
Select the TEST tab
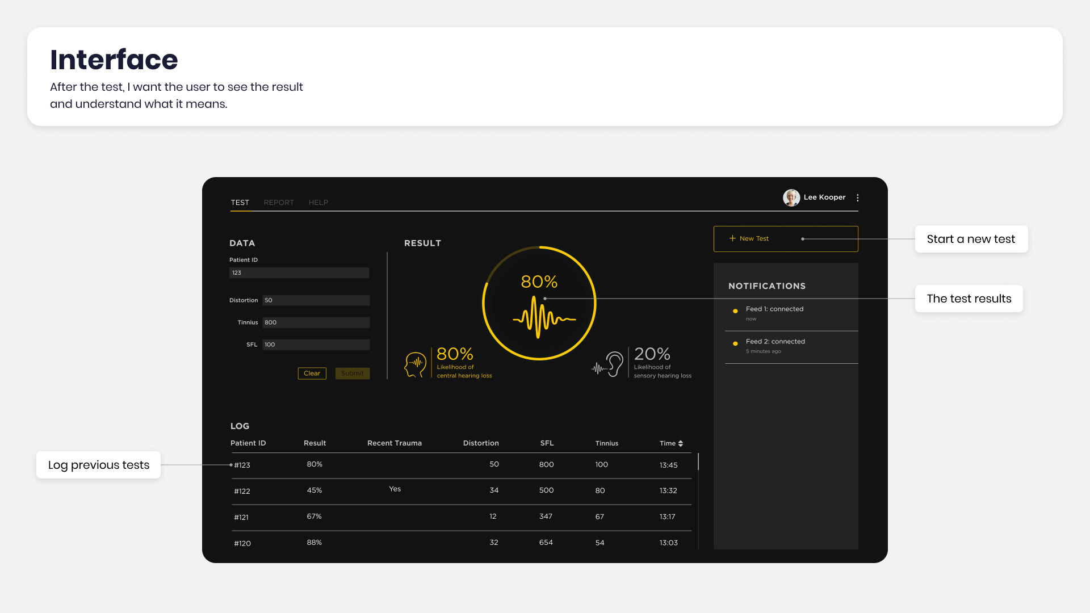(240, 203)
